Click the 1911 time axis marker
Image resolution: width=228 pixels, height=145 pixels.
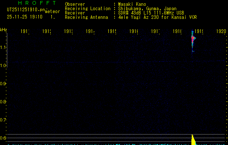click(25, 32)
